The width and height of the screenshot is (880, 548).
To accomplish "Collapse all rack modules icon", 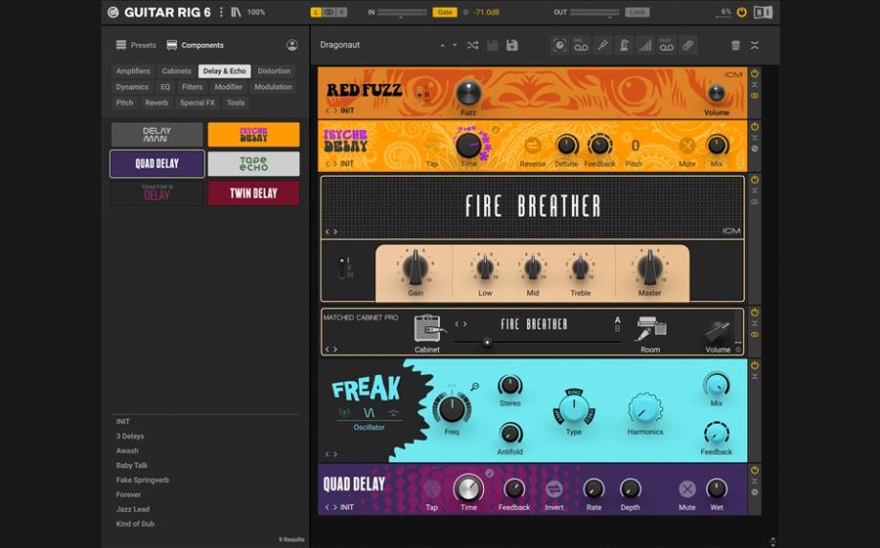I will click(x=755, y=45).
